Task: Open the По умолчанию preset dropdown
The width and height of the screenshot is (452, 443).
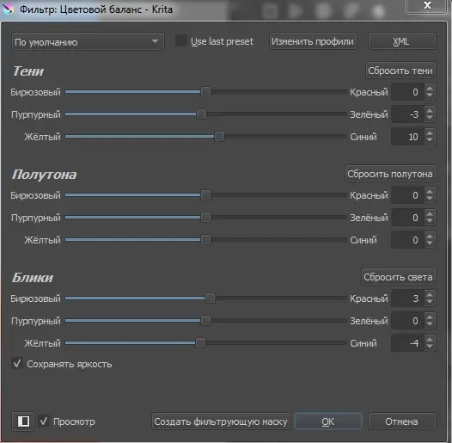Action: click(88, 42)
